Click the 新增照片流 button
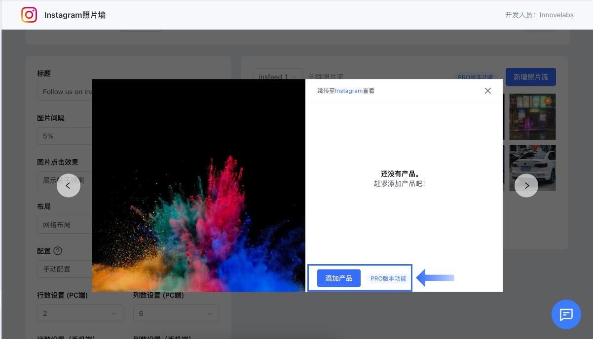This screenshot has width=593, height=339. pyautogui.click(x=530, y=77)
